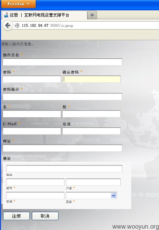Click the 密码 input field
The height and width of the screenshot is (230, 159).
click(32, 79)
